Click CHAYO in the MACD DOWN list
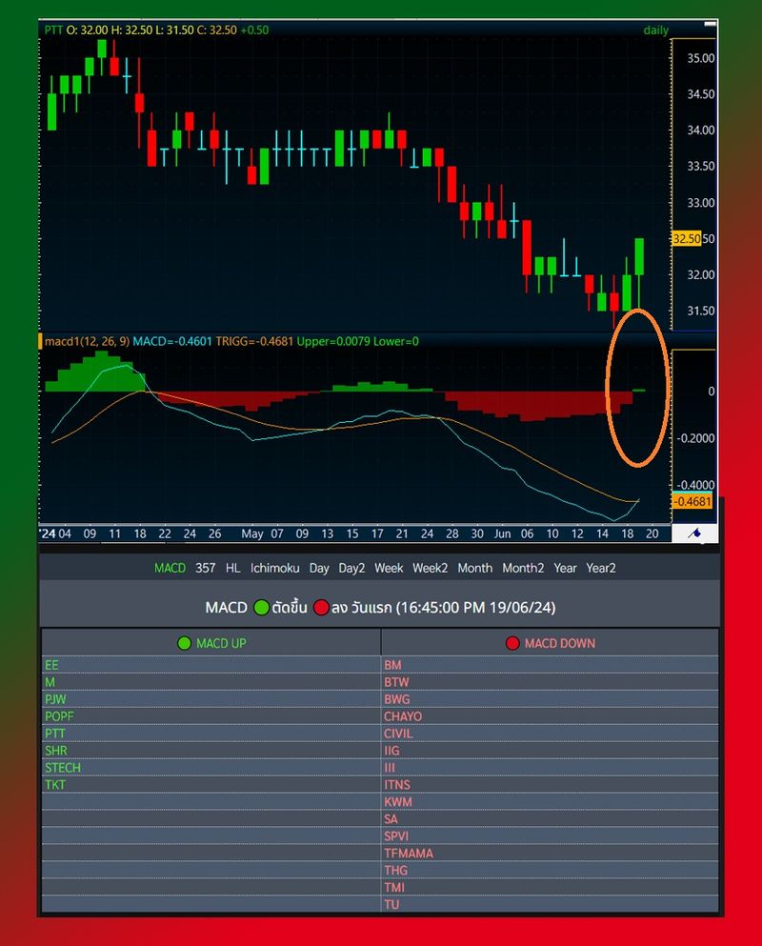 tap(402, 716)
